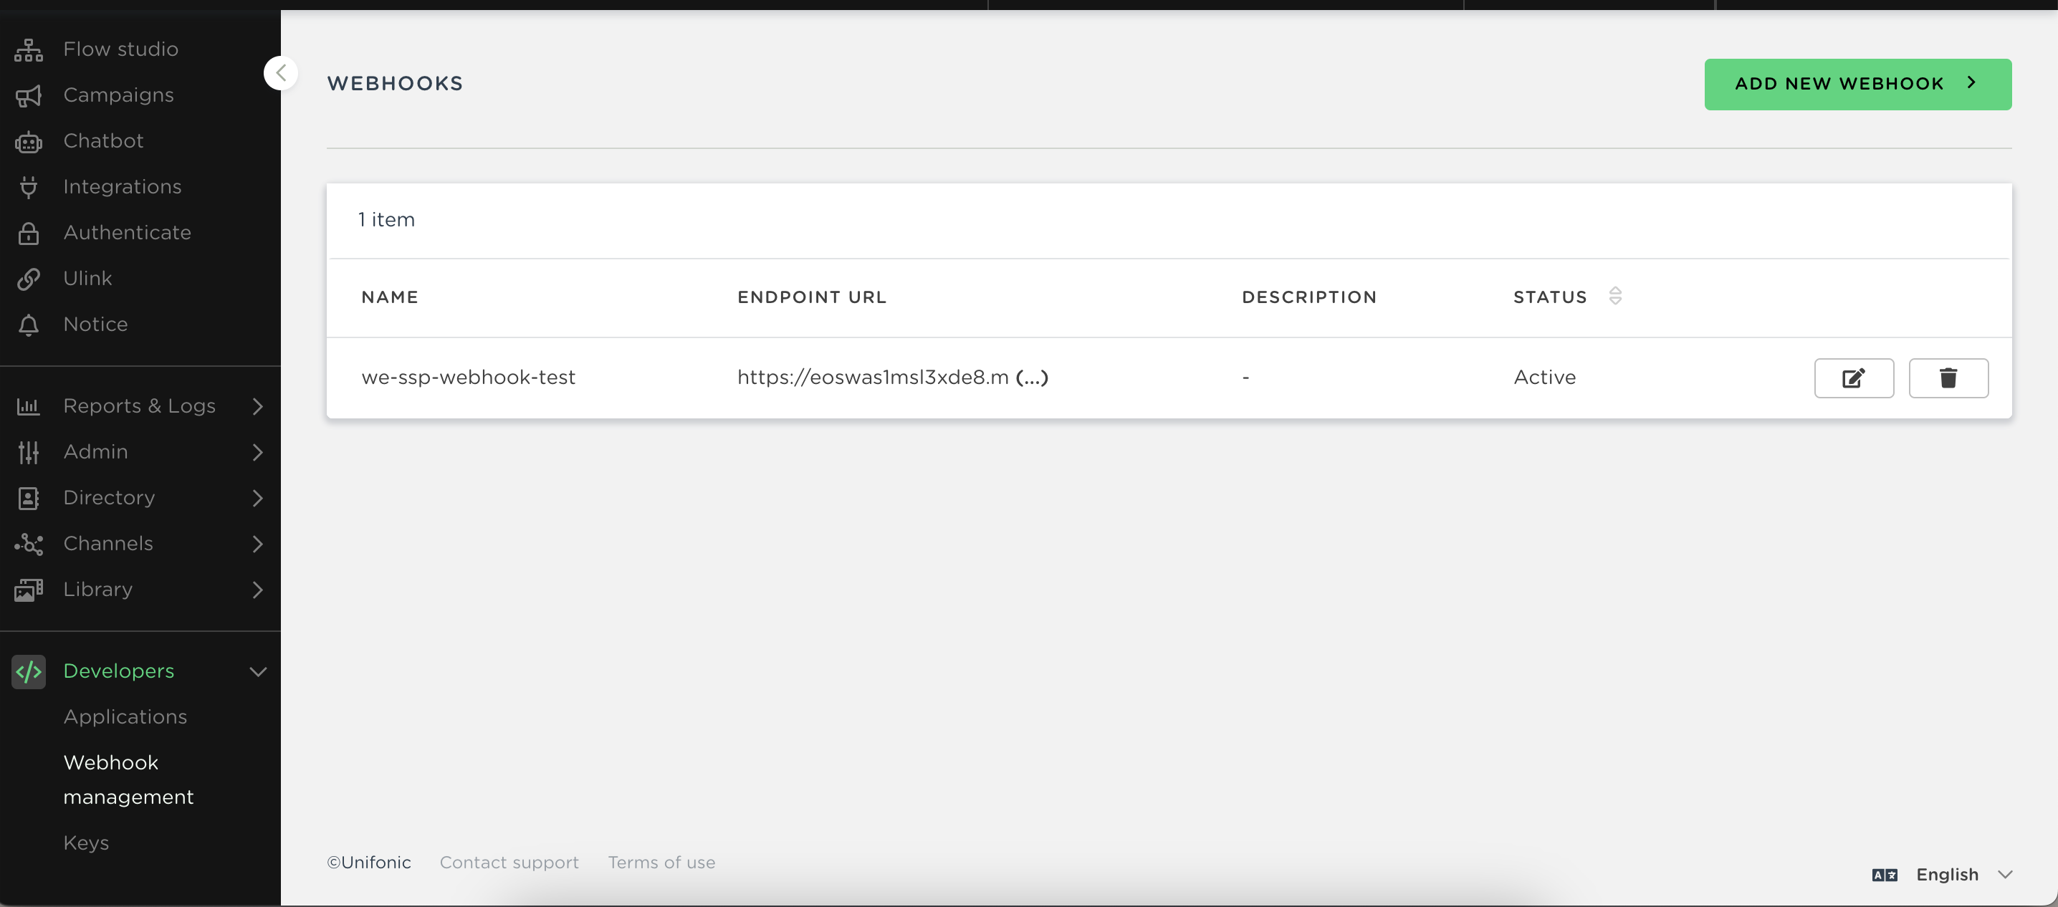Expand the Channels section chevron
2058x907 pixels.
tap(257, 544)
